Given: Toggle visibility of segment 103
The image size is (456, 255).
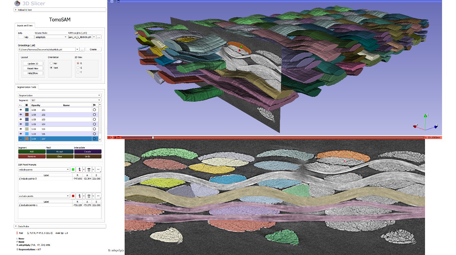Looking at the screenshot, I should 20,120.
